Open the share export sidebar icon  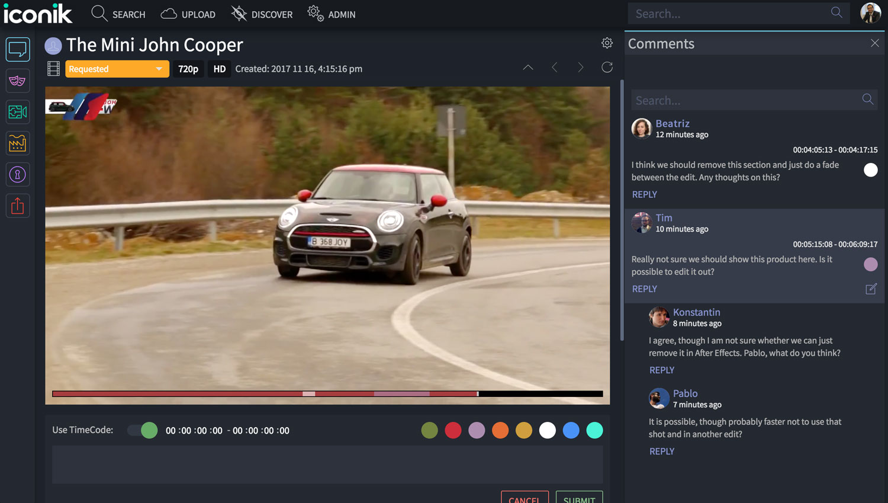point(18,206)
